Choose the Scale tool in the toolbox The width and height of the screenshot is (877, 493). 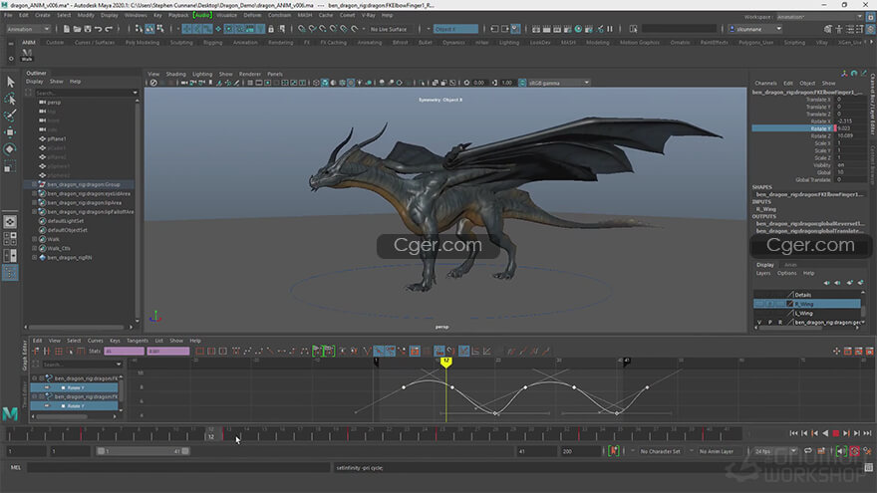pos(10,166)
